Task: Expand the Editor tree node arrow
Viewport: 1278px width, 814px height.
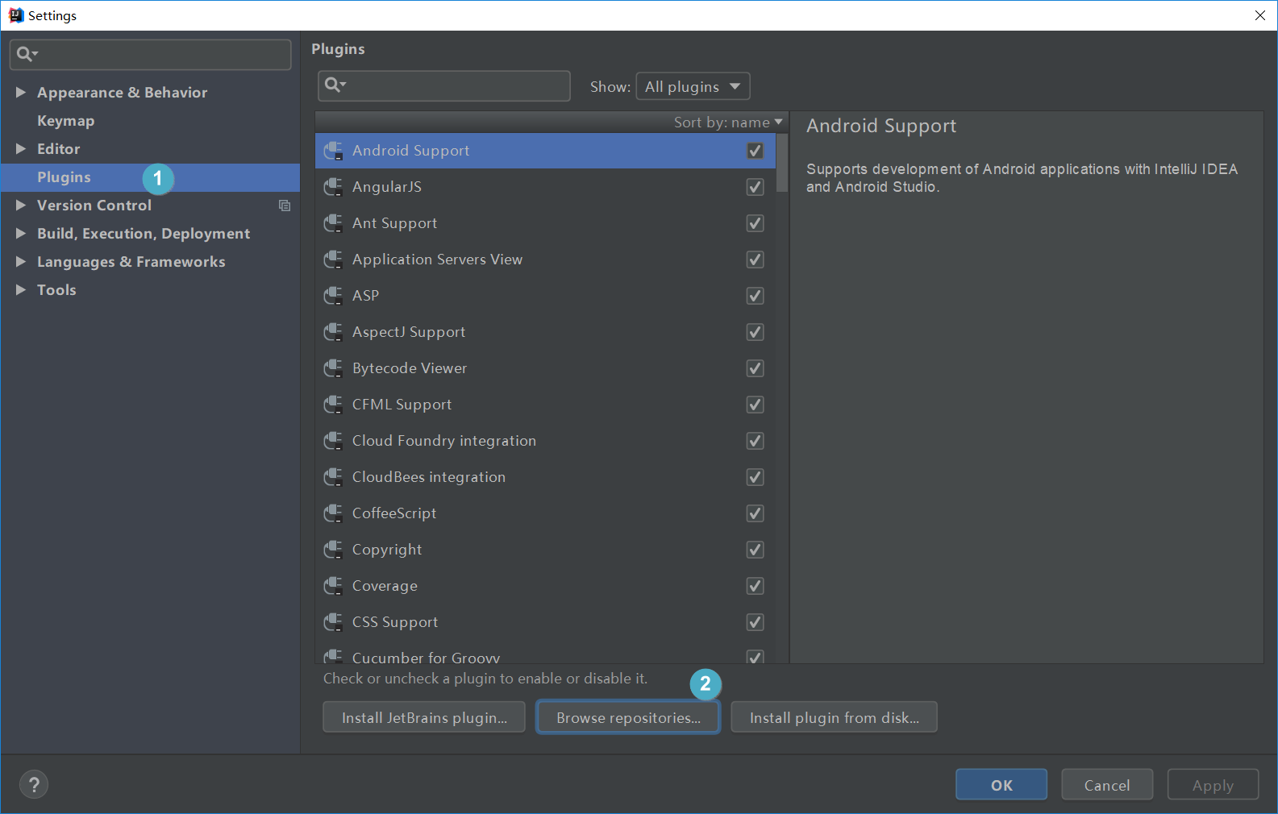Action: (x=21, y=149)
